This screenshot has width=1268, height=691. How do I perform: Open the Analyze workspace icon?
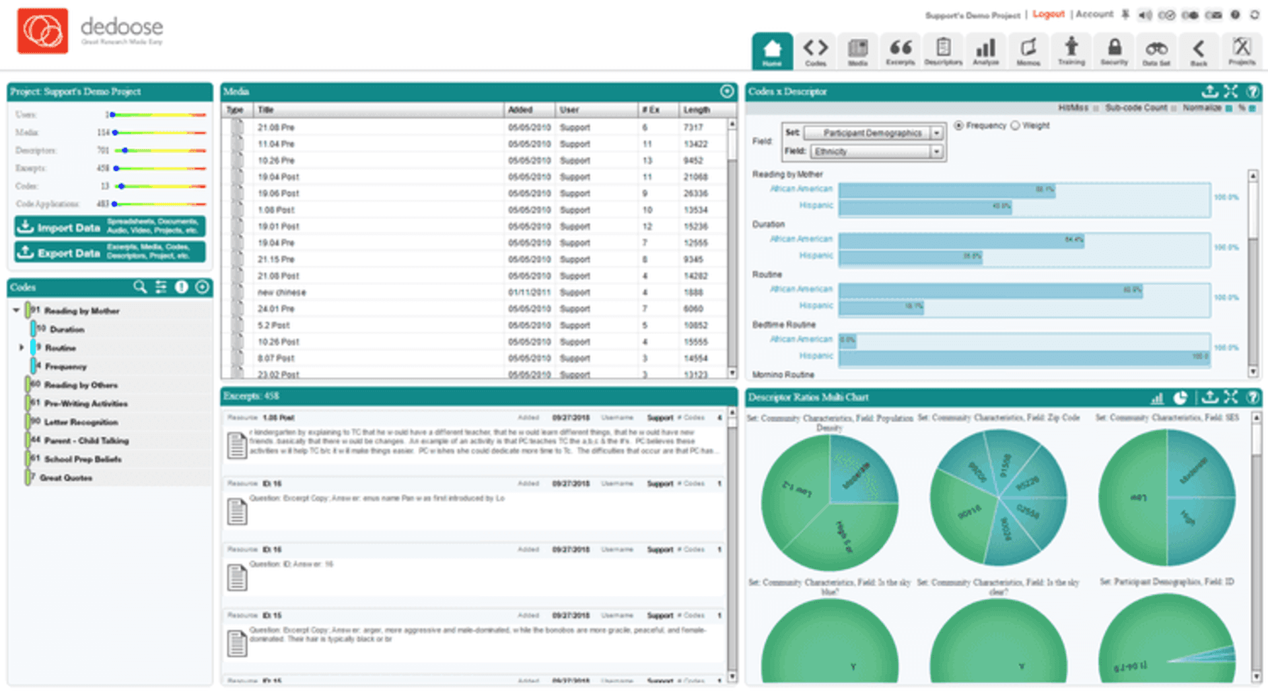click(x=985, y=50)
